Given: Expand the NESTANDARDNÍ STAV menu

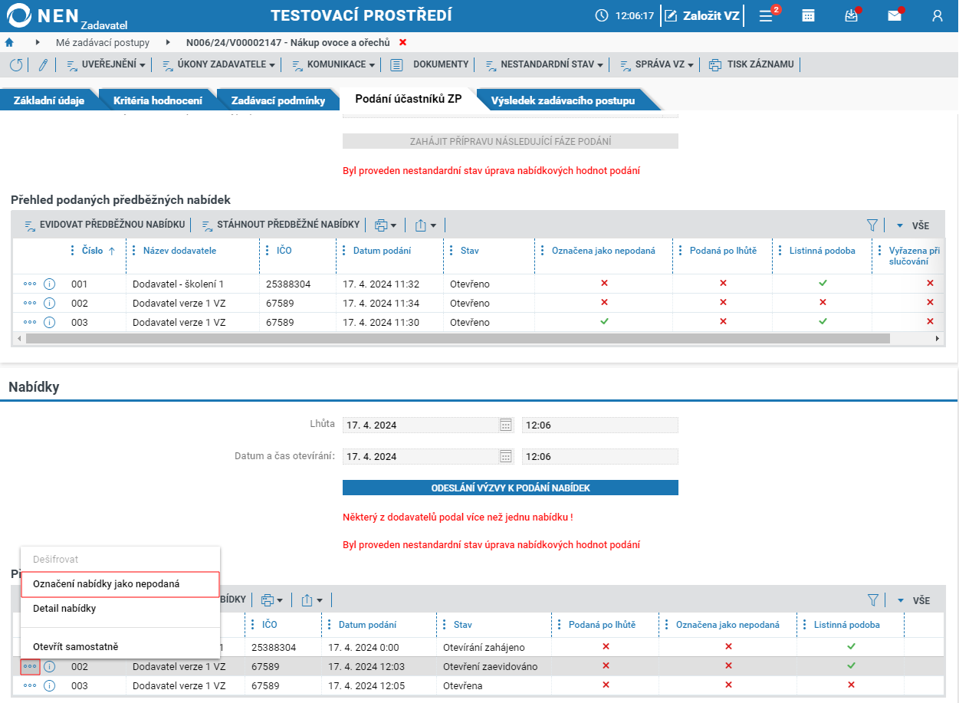Looking at the screenshot, I should pyautogui.click(x=544, y=65).
